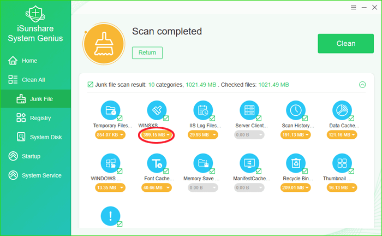
Task: Click the Scan completed heading
Action: (167, 32)
